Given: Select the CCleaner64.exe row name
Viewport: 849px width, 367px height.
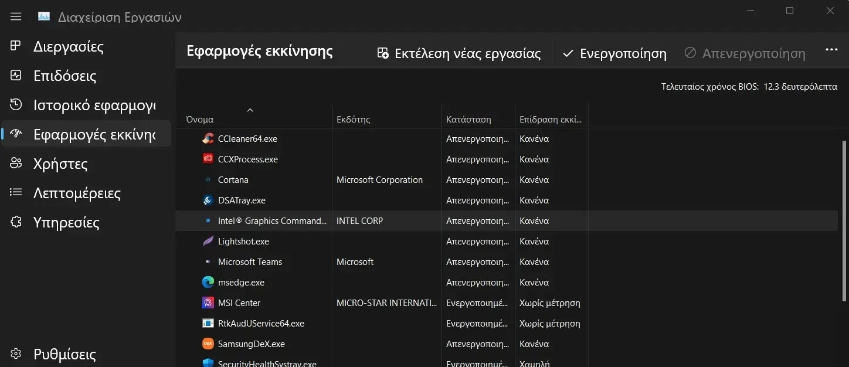Looking at the screenshot, I should click(247, 139).
